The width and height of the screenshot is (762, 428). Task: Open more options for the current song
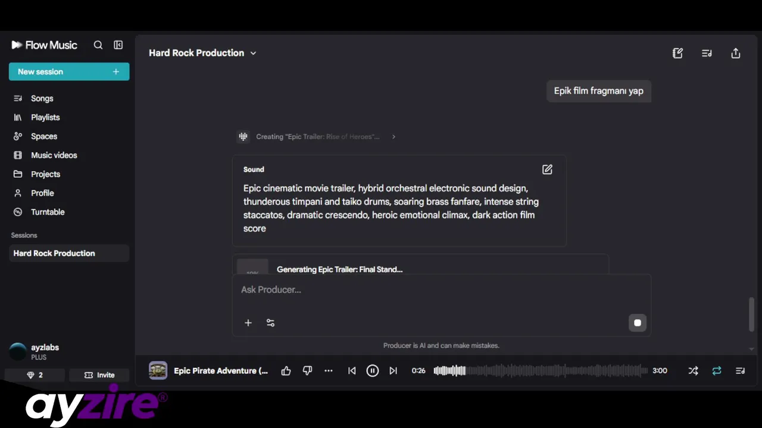pos(329,371)
